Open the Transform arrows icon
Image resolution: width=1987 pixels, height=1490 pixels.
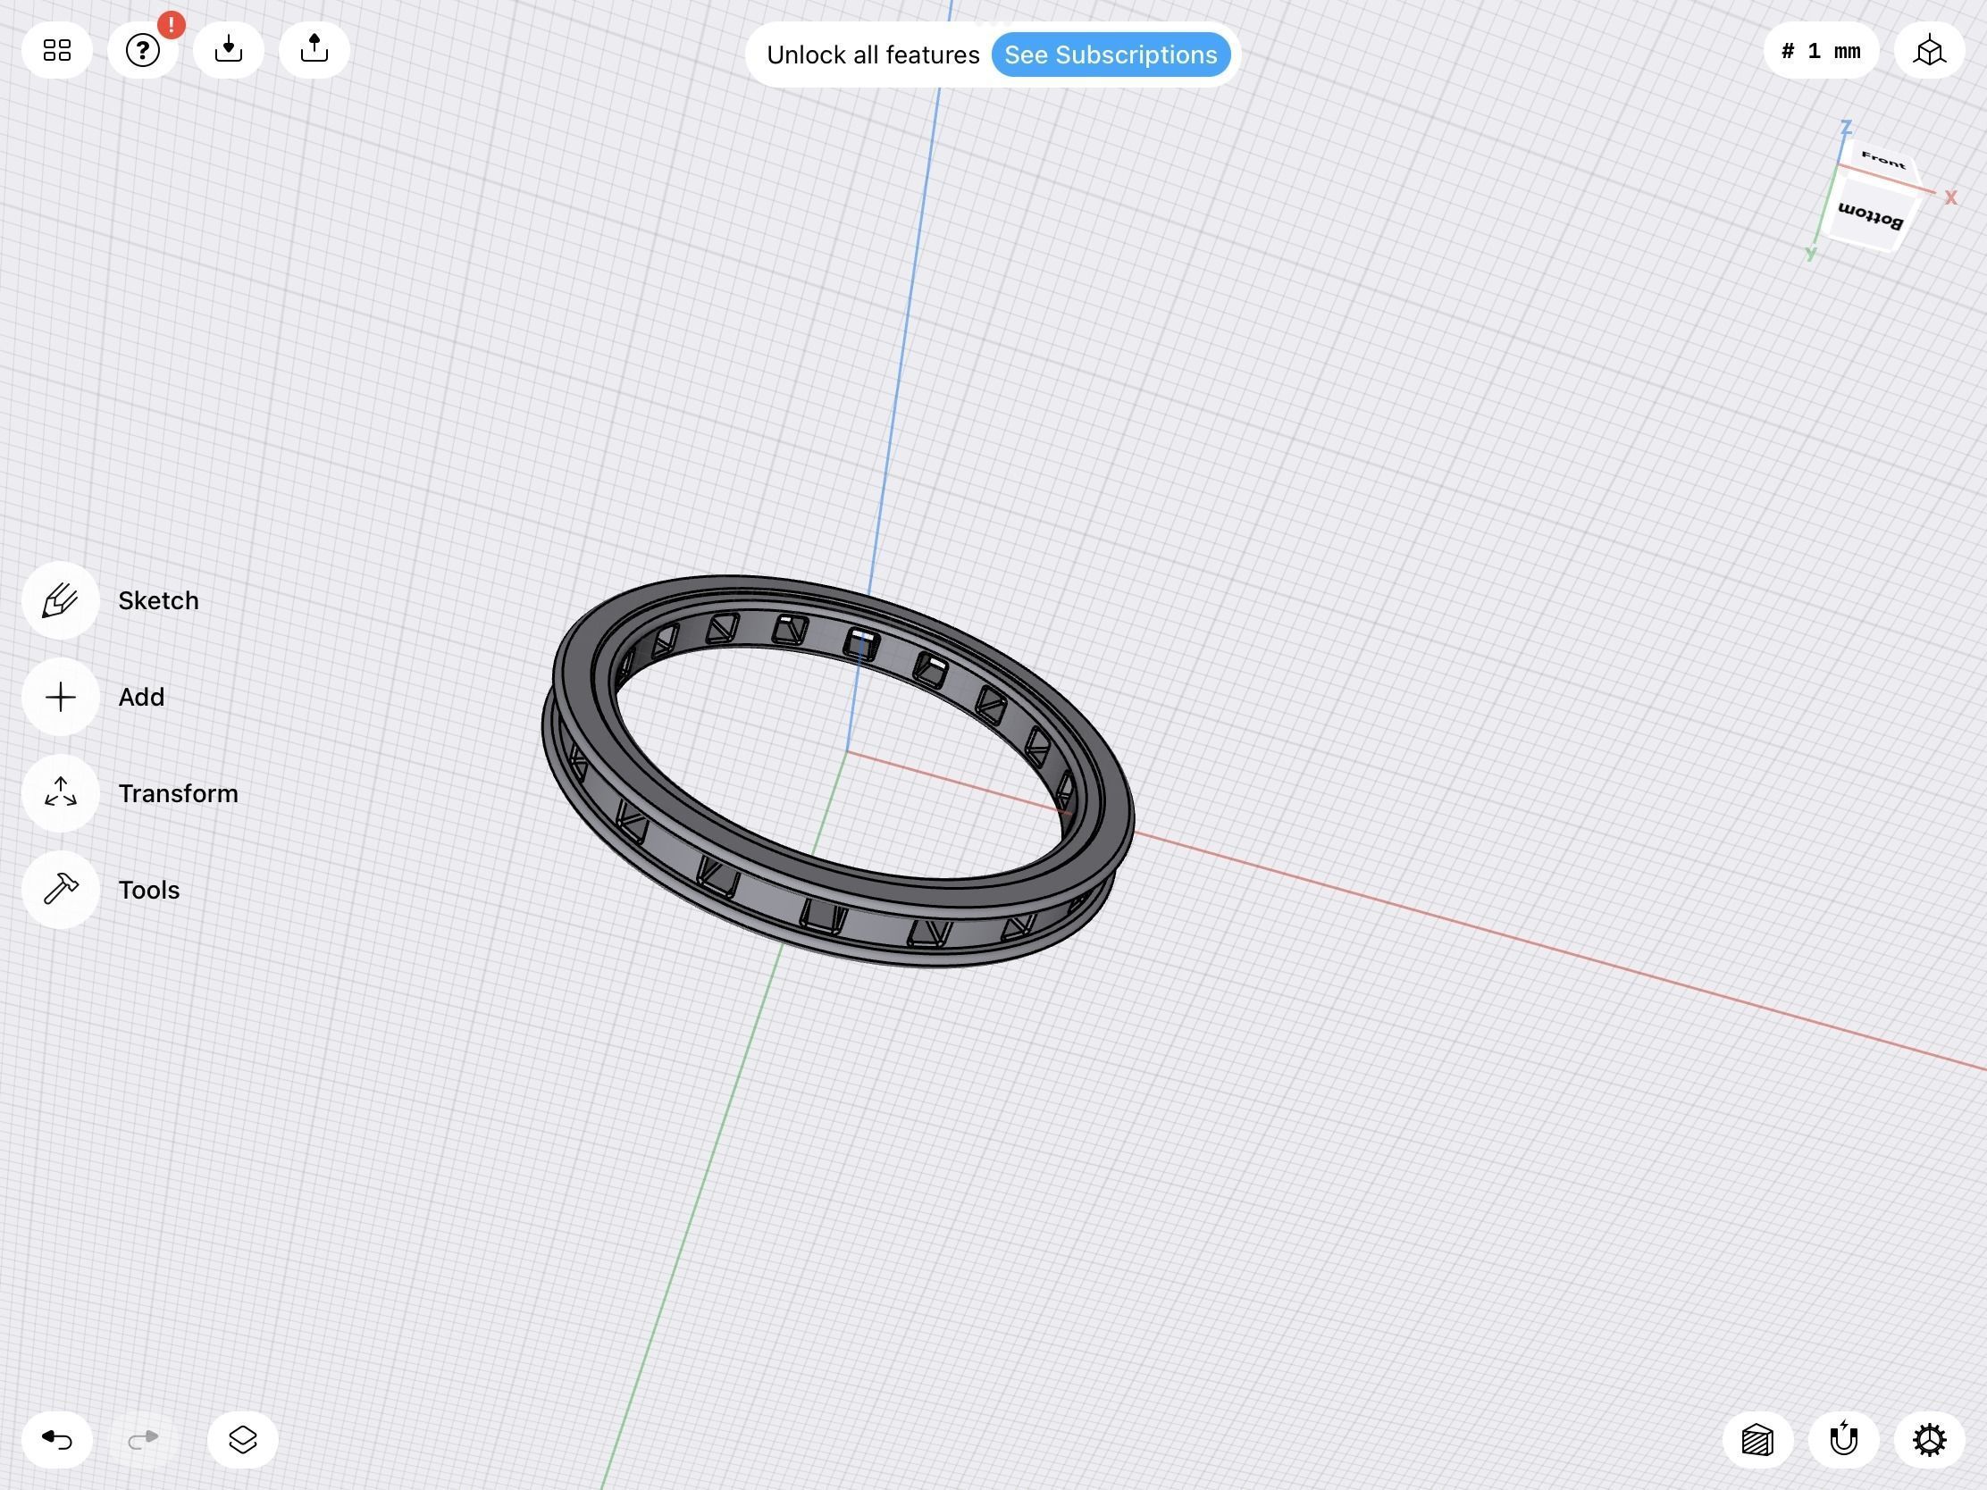pyautogui.click(x=60, y=793)
